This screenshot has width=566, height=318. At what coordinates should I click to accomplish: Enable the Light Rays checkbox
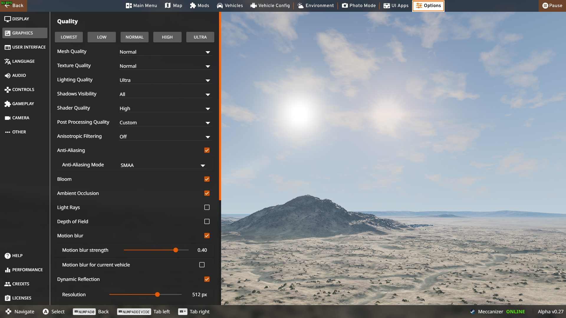(207, 207)
